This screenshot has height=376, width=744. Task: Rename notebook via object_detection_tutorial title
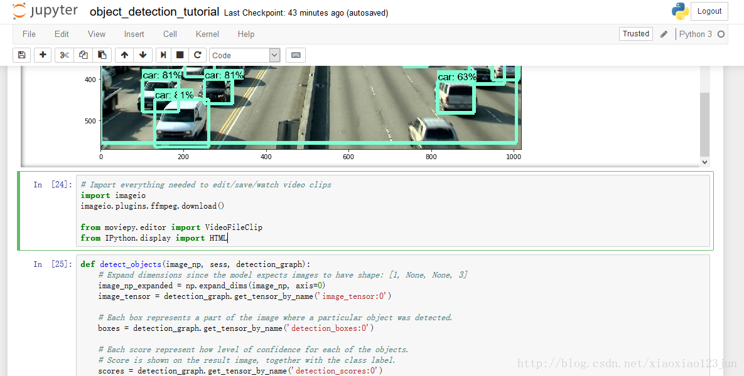pyautogui.click(x=154, y=12)
